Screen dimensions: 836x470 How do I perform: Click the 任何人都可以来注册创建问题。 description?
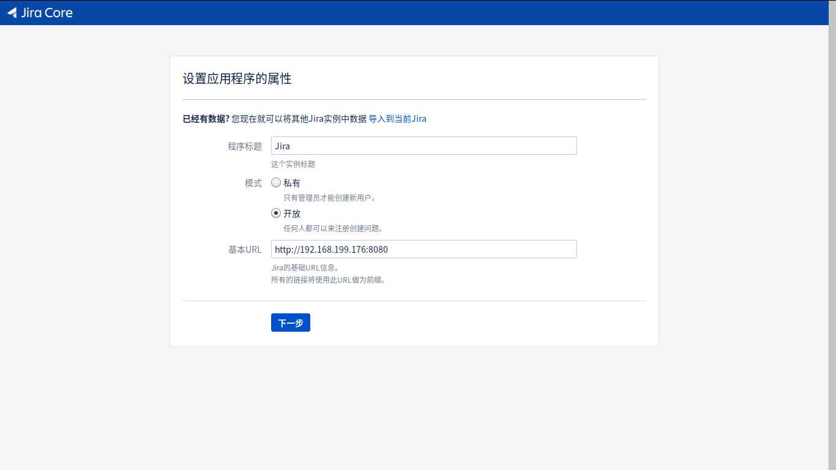coord(333,228)
